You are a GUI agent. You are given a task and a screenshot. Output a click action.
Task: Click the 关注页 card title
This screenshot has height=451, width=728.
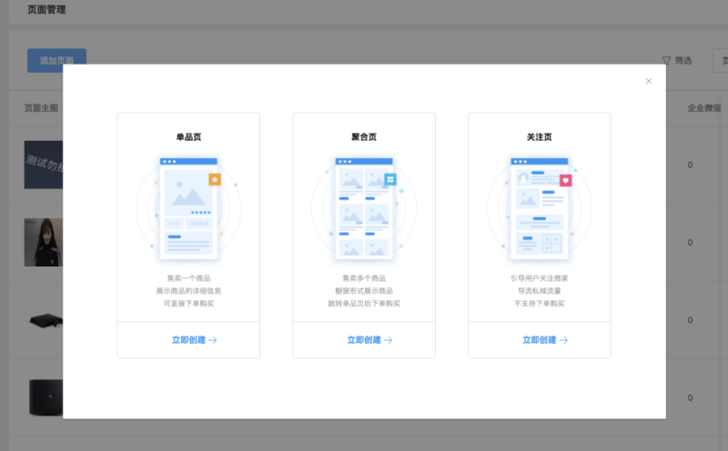tap(539, 137)
